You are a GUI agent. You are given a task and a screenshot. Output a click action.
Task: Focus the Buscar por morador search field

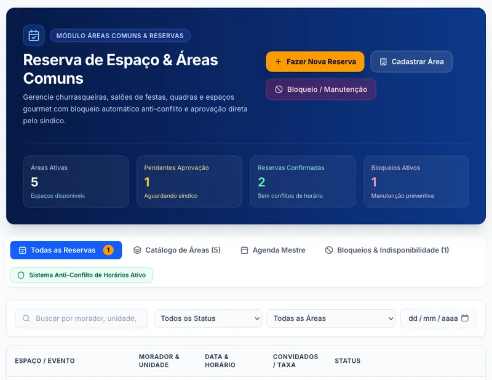click(81, 318)
